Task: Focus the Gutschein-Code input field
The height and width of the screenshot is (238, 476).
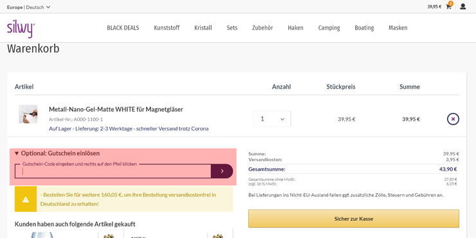Action: (113, 171)
